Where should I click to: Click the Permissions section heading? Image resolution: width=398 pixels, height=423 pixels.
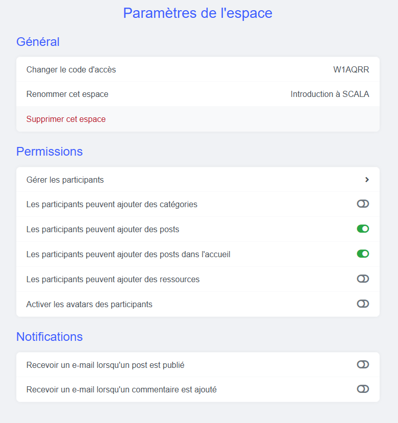pyautogui.click(x=49, y=152)
